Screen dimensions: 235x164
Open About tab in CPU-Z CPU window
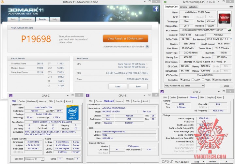tap(68, 101)
